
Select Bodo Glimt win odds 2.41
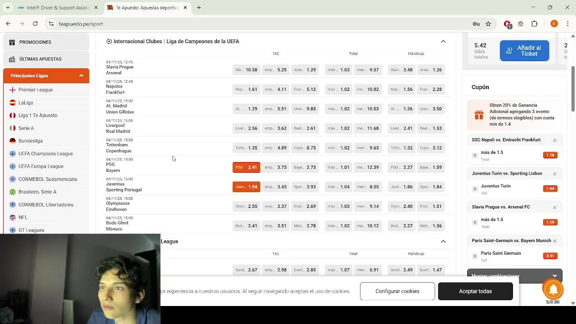pos(246,226)
